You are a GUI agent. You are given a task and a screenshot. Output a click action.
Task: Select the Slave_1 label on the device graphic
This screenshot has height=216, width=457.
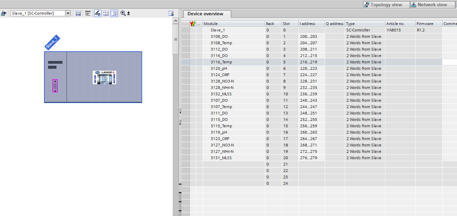click(x=52, y=43)
